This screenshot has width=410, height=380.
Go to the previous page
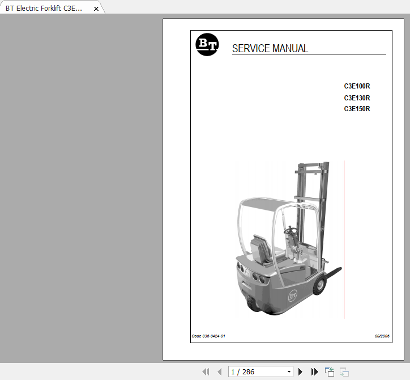point(220,371)
